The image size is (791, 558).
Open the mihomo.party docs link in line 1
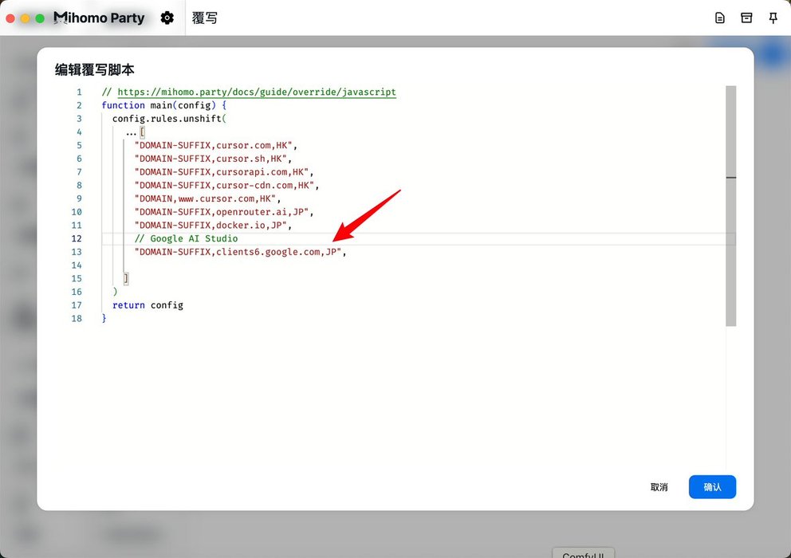[256, 92]
